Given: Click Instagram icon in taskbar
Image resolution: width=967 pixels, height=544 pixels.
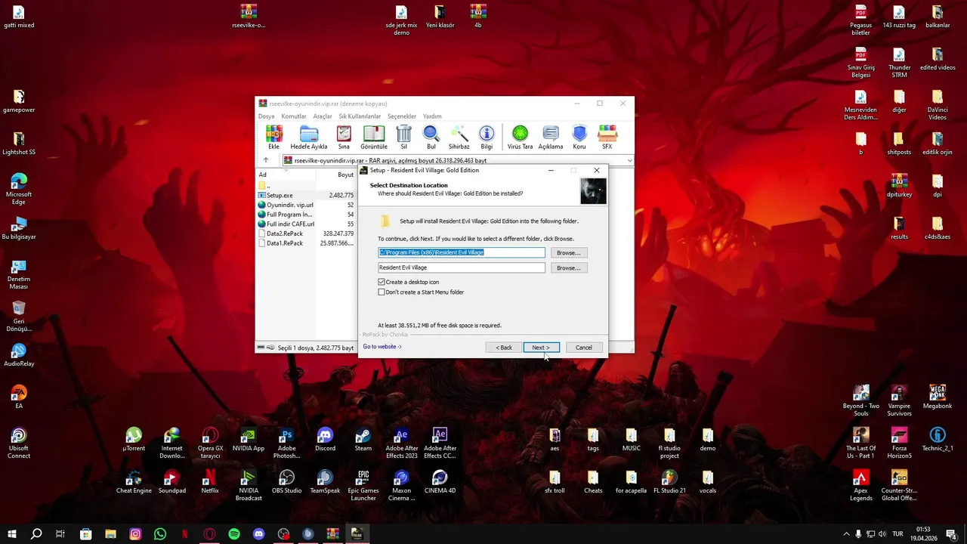Looking at the screenshot, I should point(135,534).
